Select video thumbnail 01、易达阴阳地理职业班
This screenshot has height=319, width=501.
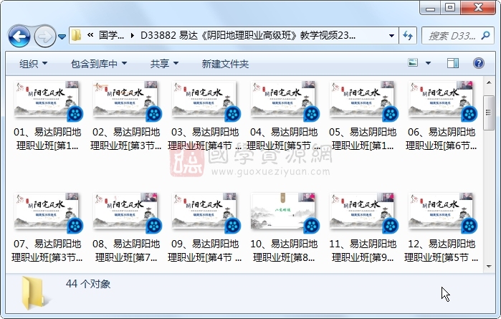click(x=48, y=100)
